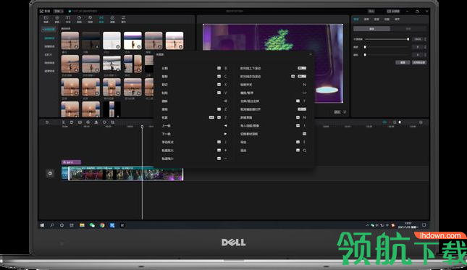
Task: Click the third properties slider handle
Action: tap(365, 55)
